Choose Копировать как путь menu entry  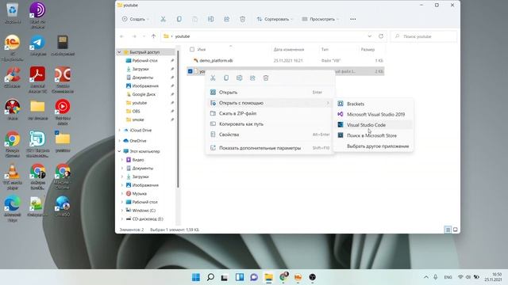pos(270,123)
